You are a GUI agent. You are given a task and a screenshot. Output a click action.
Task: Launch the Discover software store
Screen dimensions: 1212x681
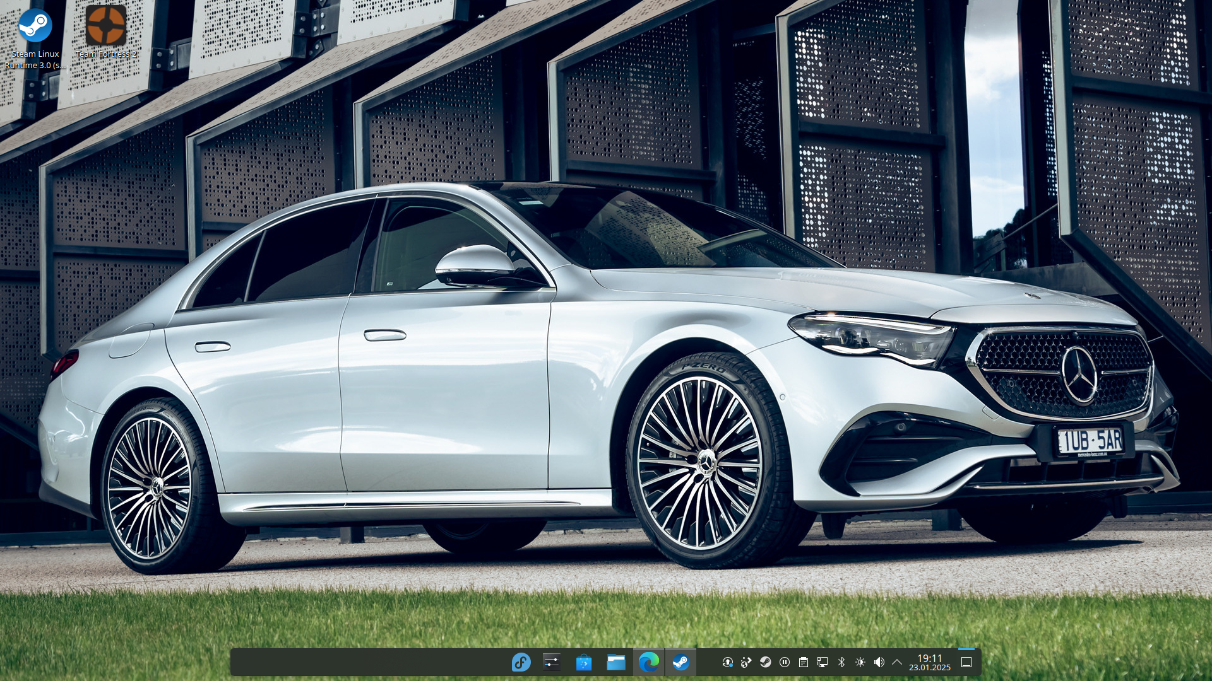point(584,662)
